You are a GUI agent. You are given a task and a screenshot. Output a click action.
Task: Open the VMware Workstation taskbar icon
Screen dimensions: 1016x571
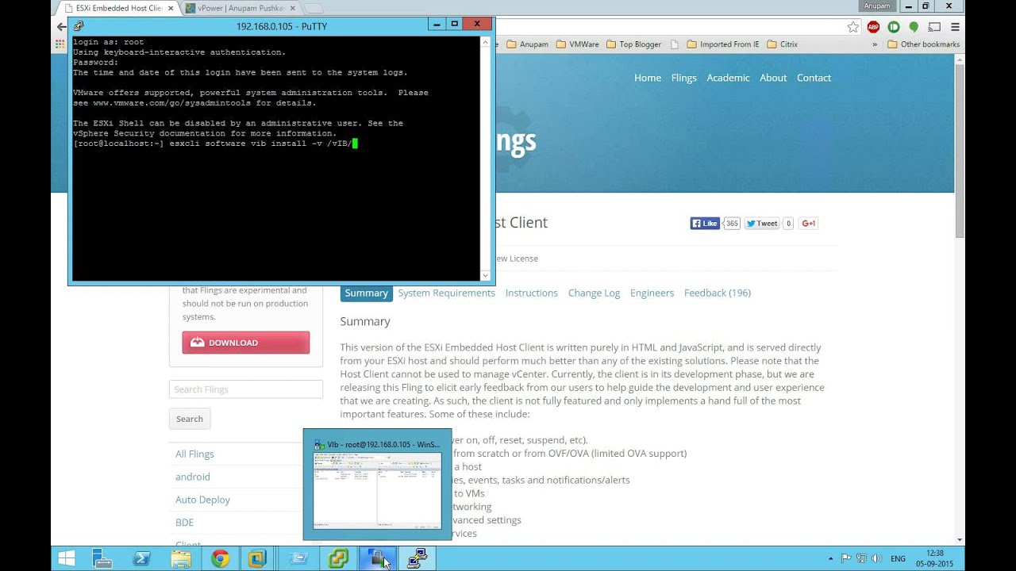tap(257, 559)
